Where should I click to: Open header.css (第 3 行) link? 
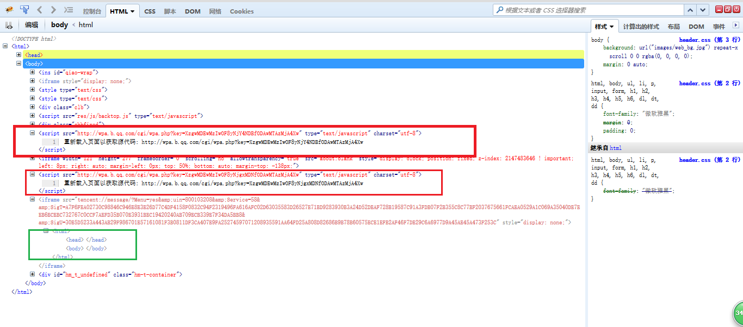coord(710,40)
